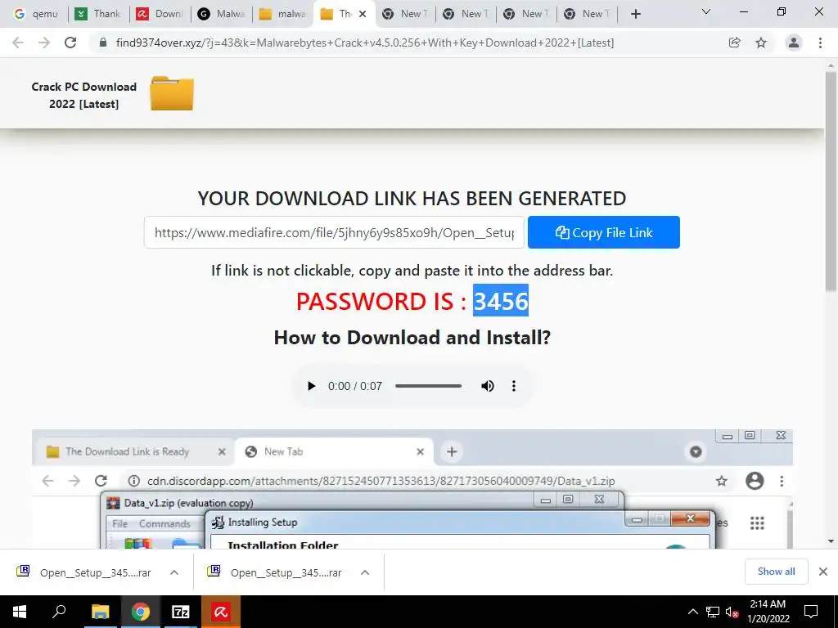Click the padlock site info icon
Viewport: 838px width, 628px height.
click(x=103, y=43)
